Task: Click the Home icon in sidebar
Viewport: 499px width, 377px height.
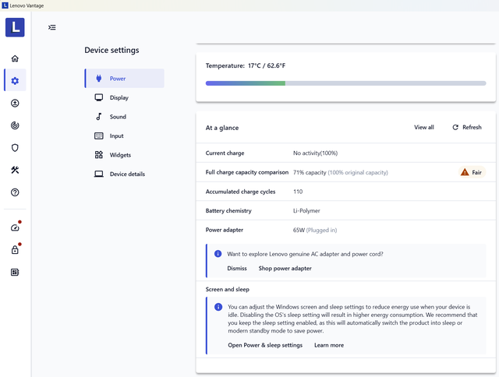Action: pyautogui.click(x=15, y=58)
